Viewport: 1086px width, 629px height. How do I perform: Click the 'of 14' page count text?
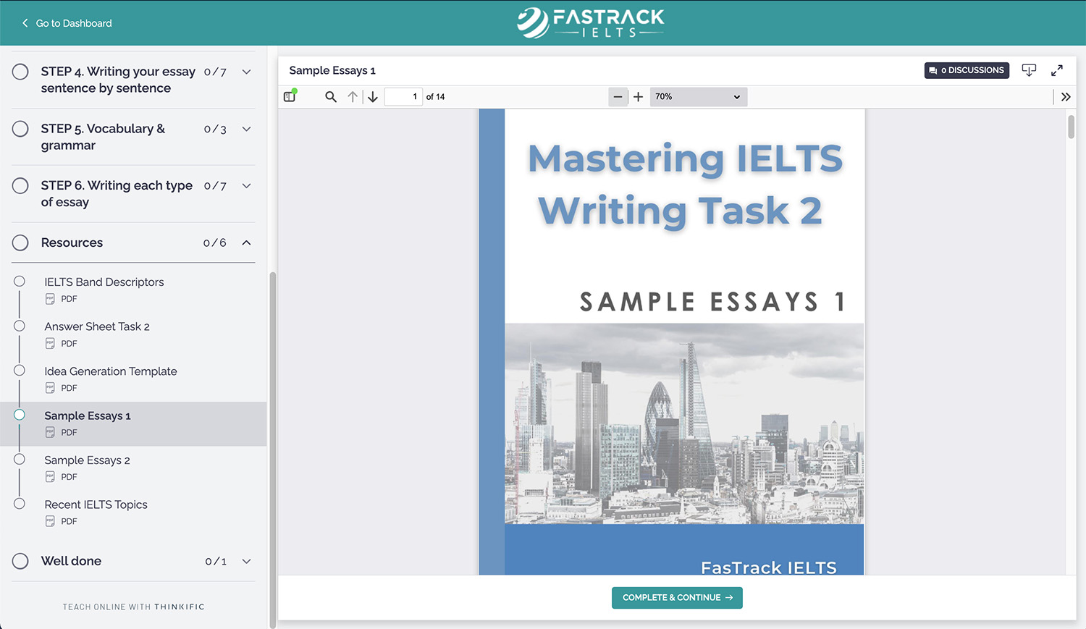coord(435,96)
